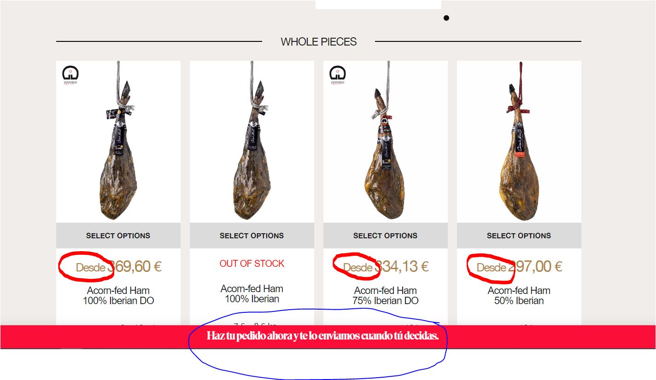Select options for the out-of-stock ham

point(252,236)
